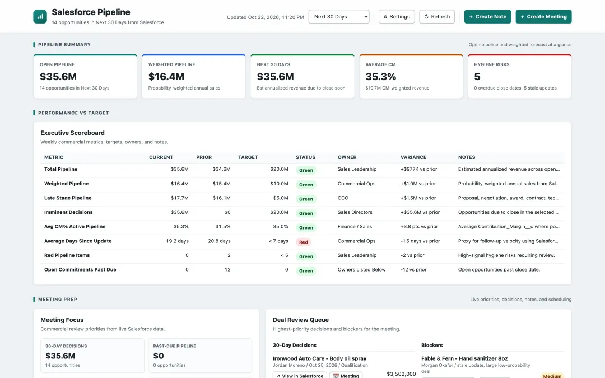Click the '< 7 days' target cell

point(278,241)
